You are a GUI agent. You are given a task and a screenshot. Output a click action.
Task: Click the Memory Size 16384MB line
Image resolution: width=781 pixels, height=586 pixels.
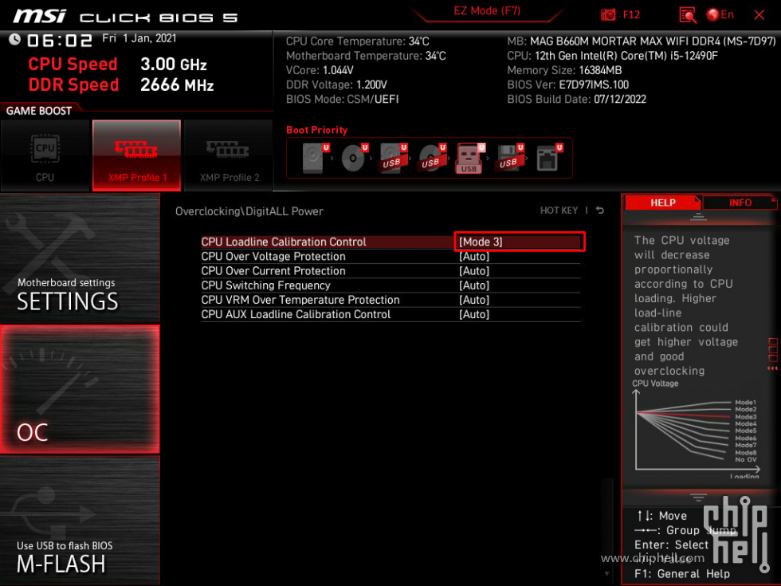(x=564, y=70)
